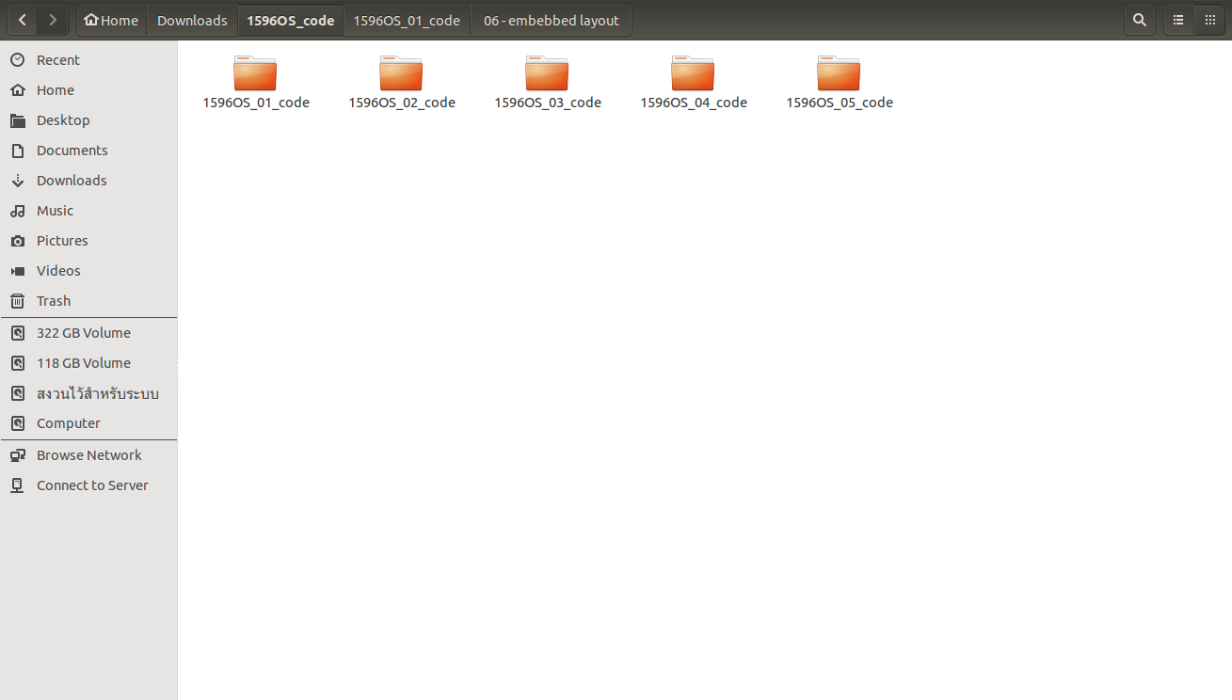The width and height of the screenshot is (1232, 700).
Task: Open the 1596OS_01_code breadcrumb path
Action: click(x=407, y=20)
